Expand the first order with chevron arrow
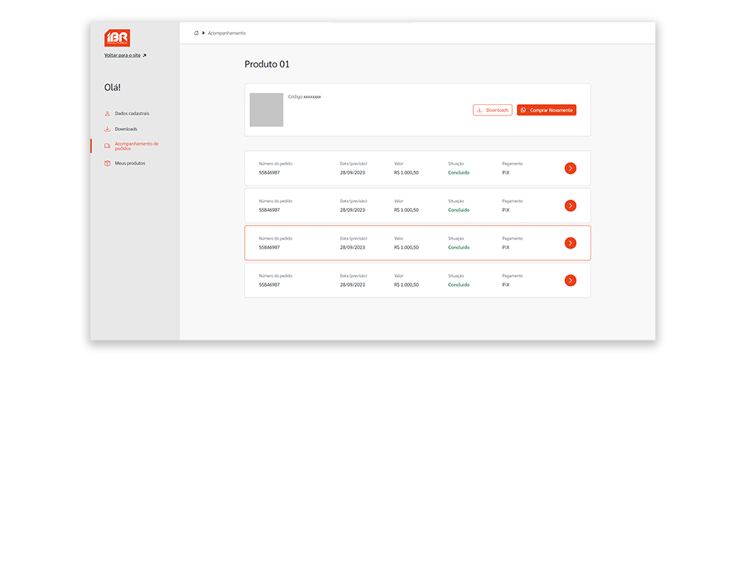The width and height of the screenshot is (745, 567). click(570, 168)
